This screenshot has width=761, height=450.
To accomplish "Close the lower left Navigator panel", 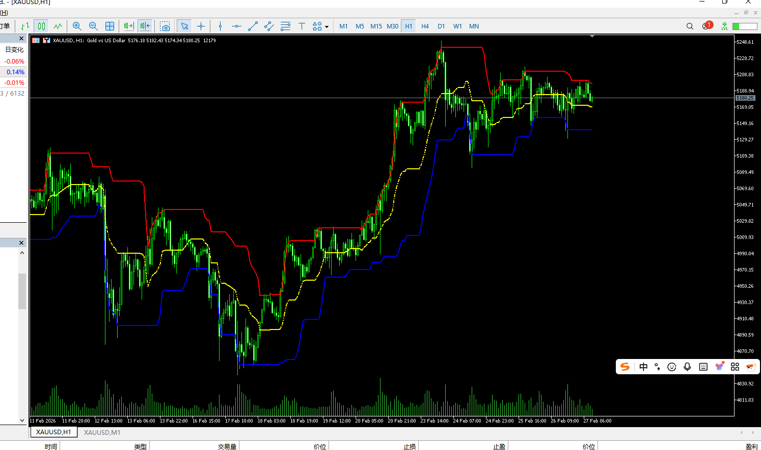I will point(21,243).
